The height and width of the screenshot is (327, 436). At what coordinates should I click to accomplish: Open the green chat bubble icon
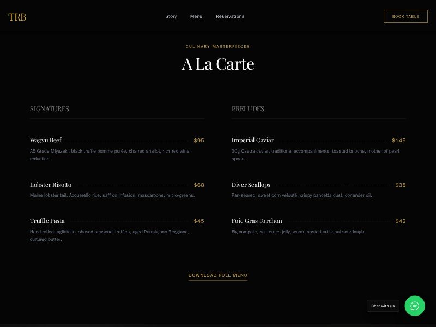414,306
